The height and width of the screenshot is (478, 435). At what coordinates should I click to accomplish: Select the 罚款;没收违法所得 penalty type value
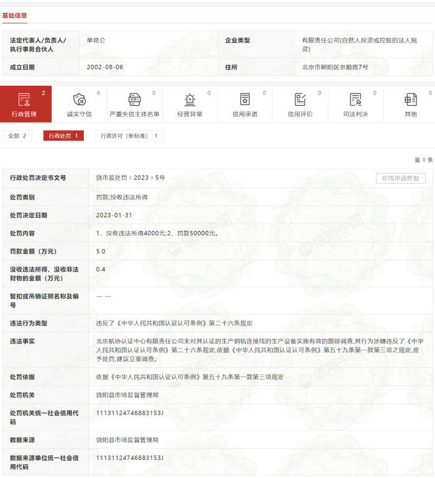point(122,197)
